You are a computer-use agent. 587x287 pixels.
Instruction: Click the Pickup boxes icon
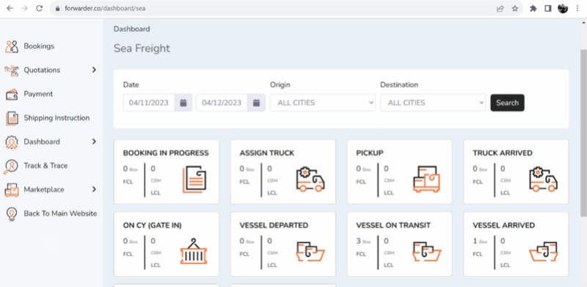click(427, 180)
